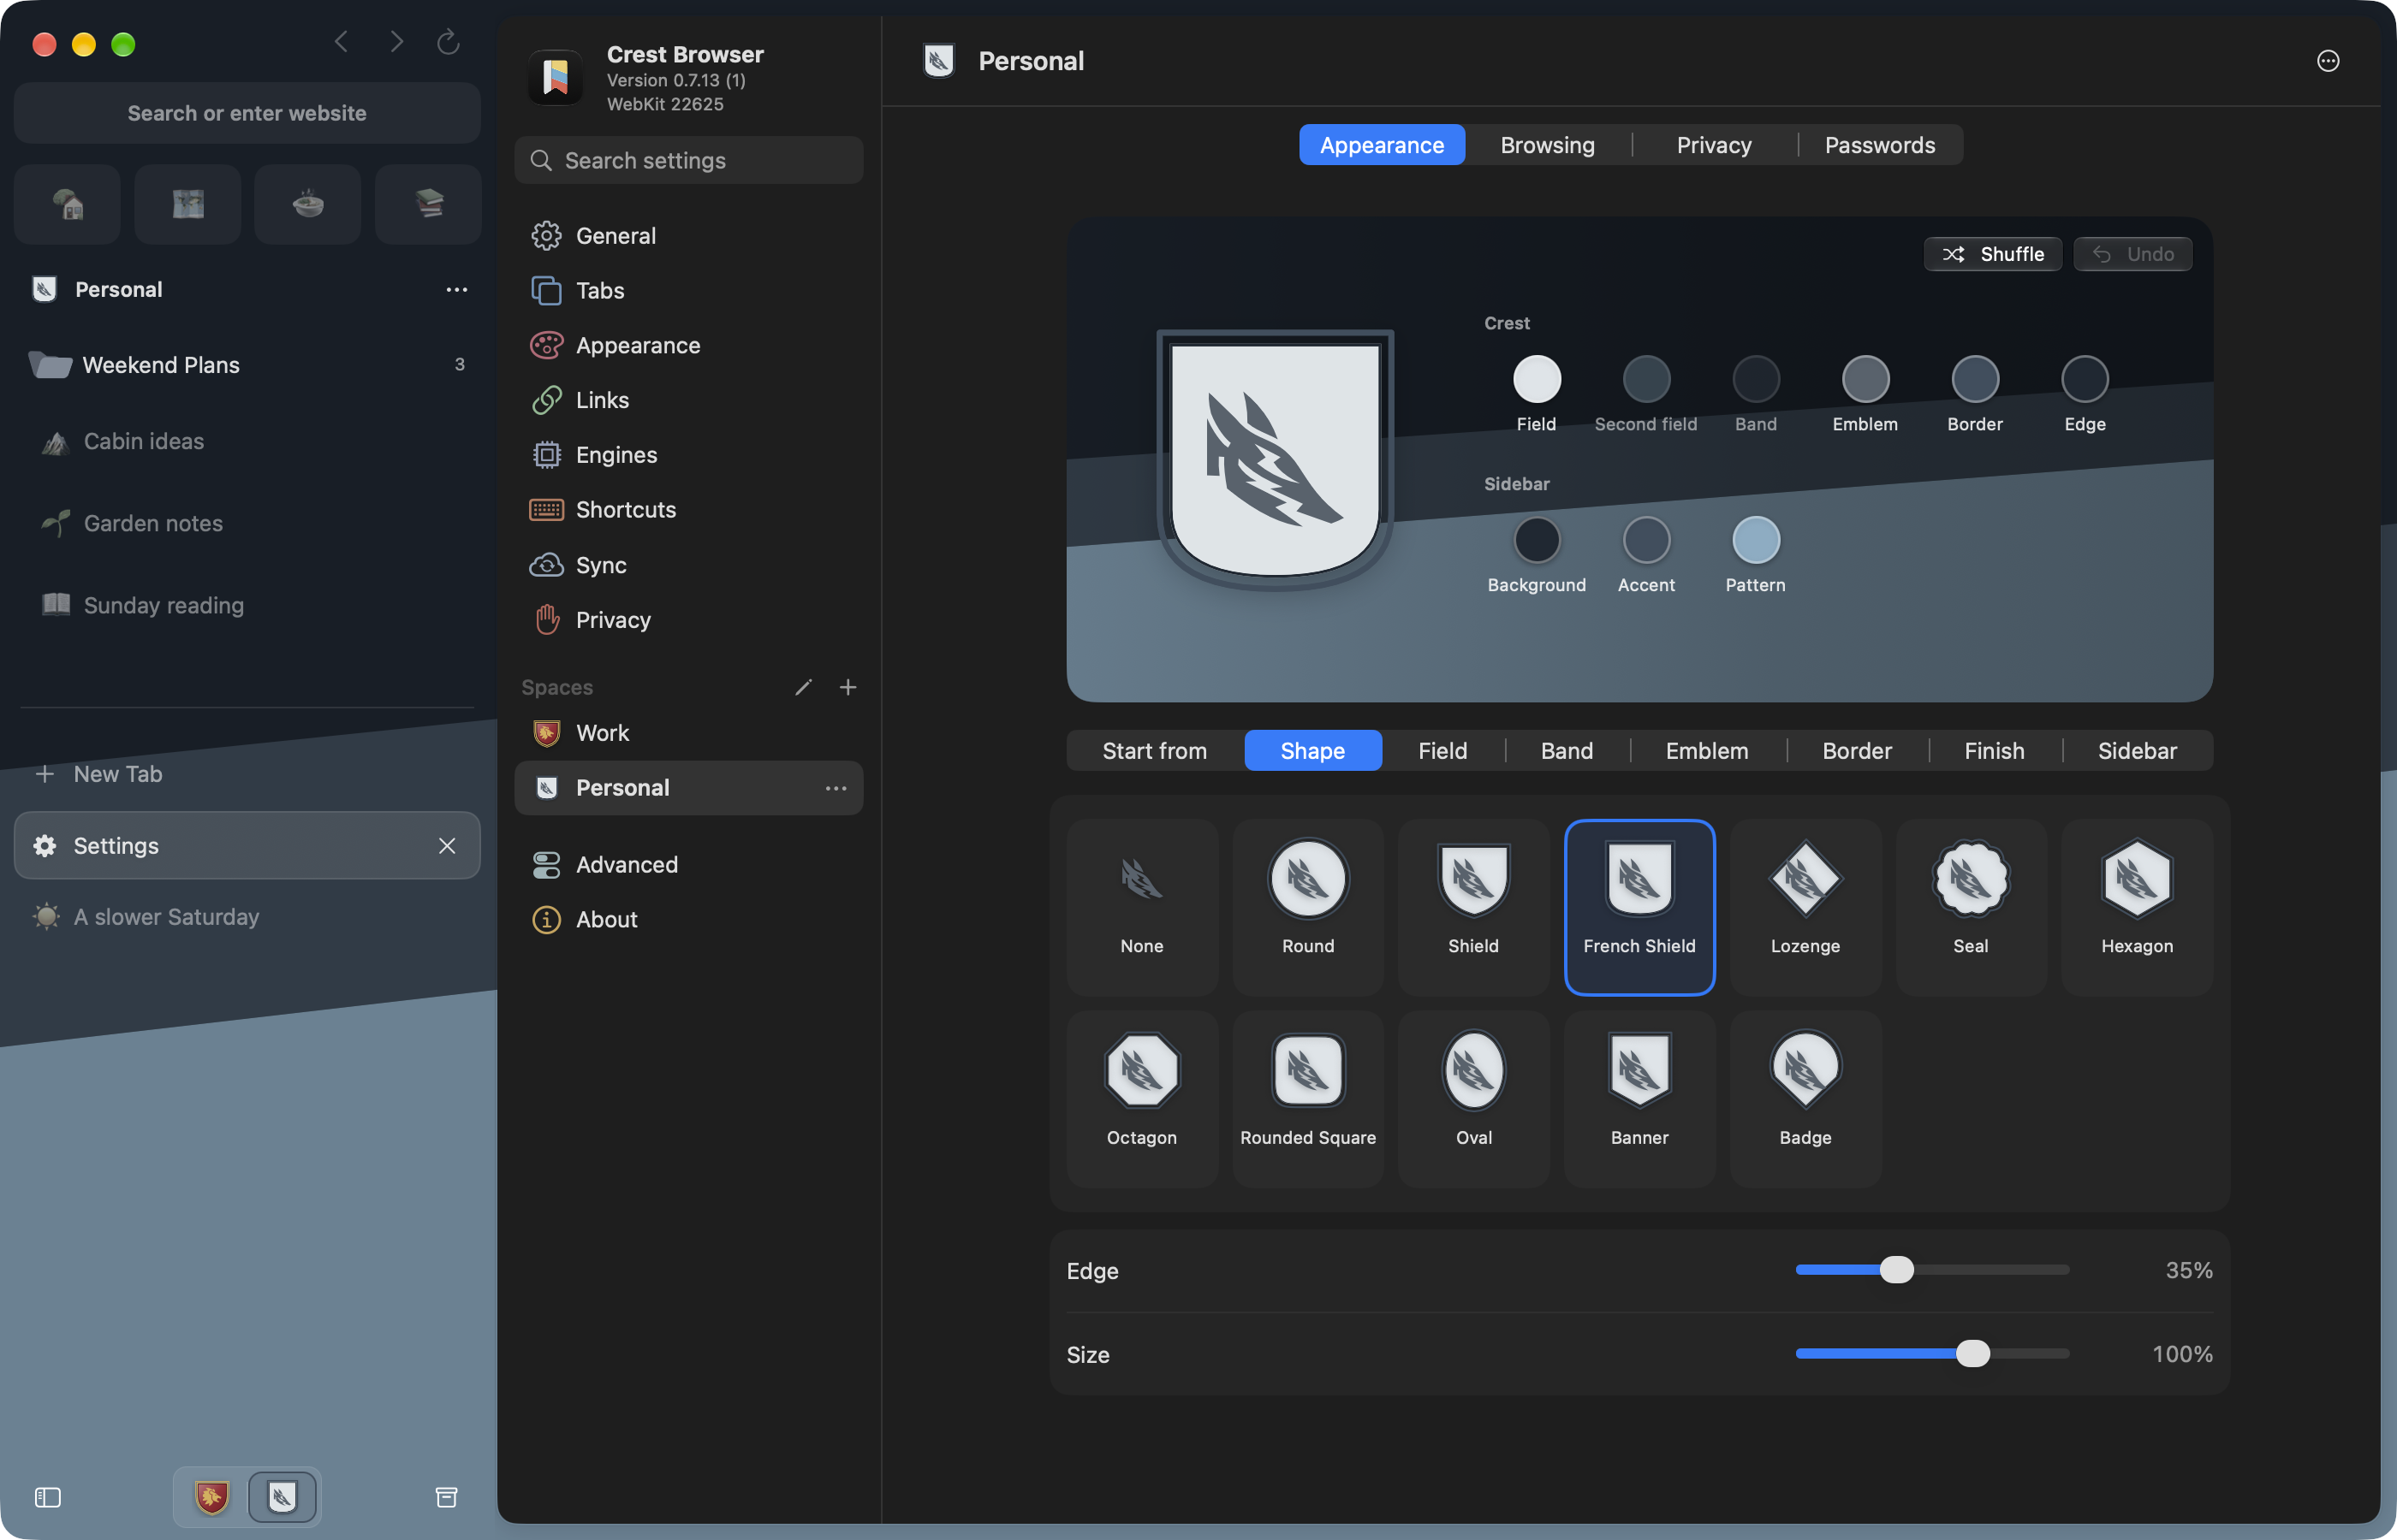Focus the Search settings field
This screenshot has width=2397, height=1540.
click(688, 160)
